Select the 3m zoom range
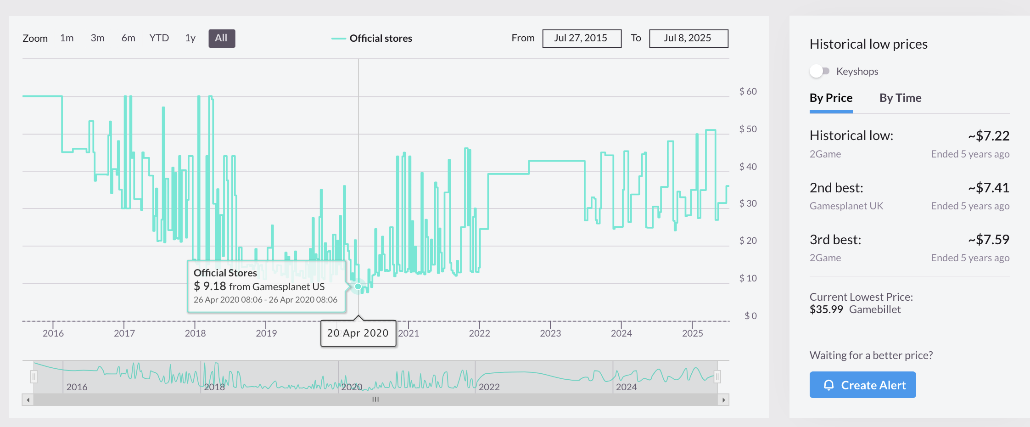This screenshot has height=427, width=1030. tap(97, 38)
